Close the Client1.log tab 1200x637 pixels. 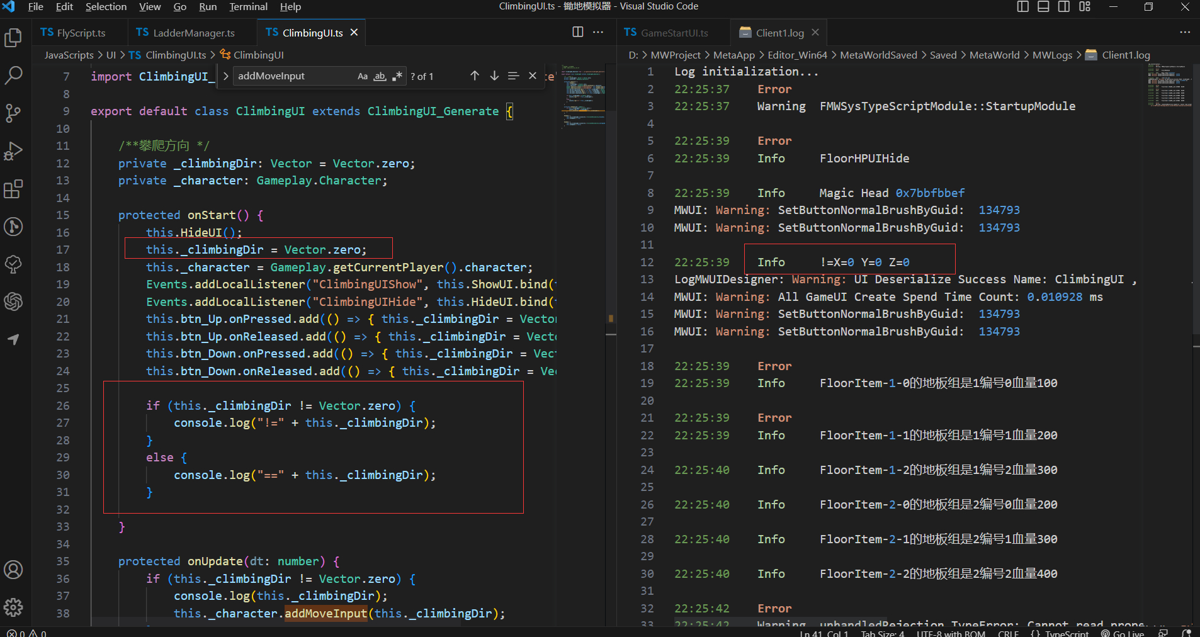click(x=815, y=32)
